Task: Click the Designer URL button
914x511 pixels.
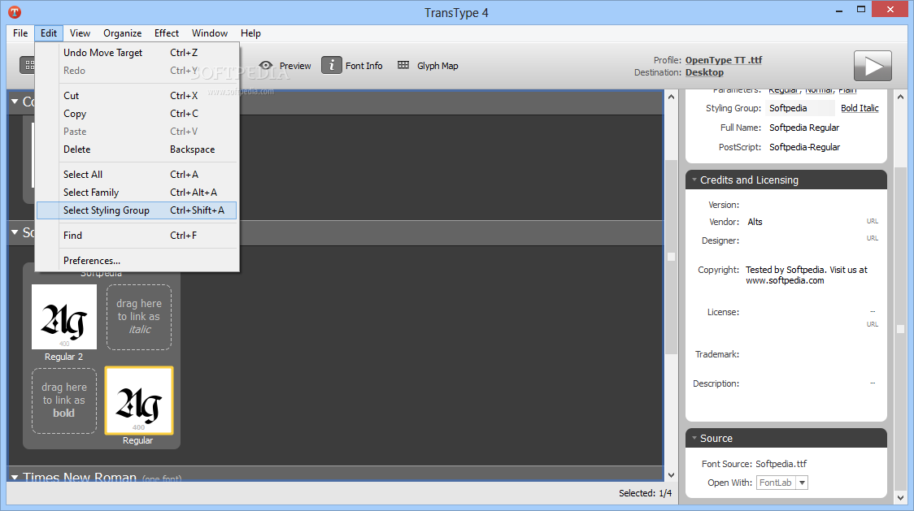Action: coord(872,238)
